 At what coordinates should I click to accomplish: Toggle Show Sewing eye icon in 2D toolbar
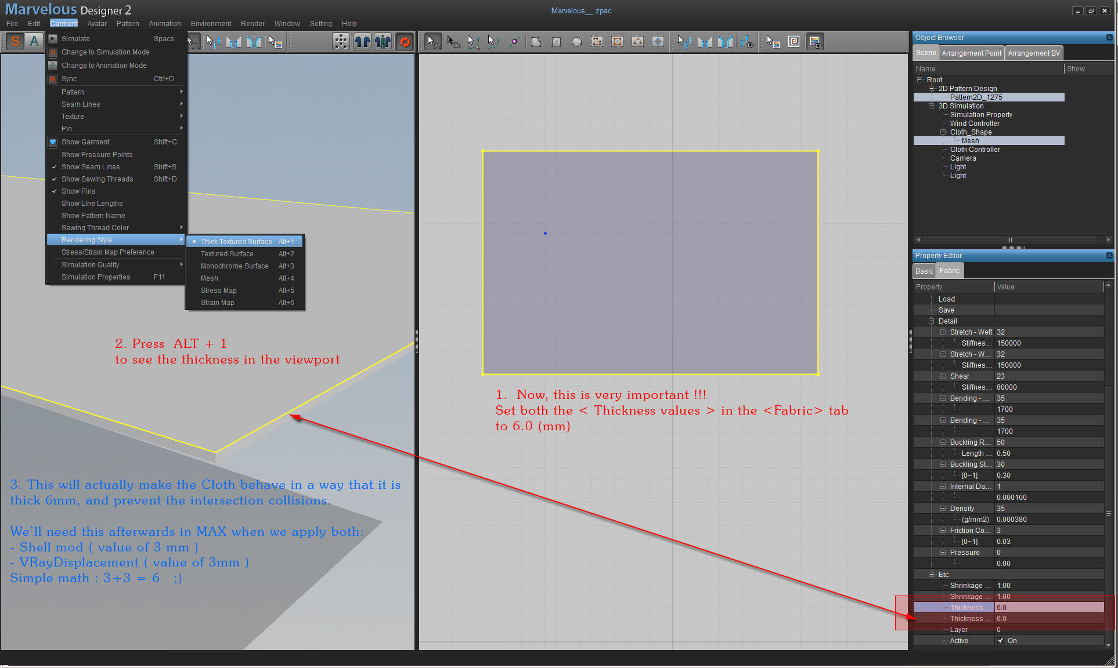click(748, 42)
